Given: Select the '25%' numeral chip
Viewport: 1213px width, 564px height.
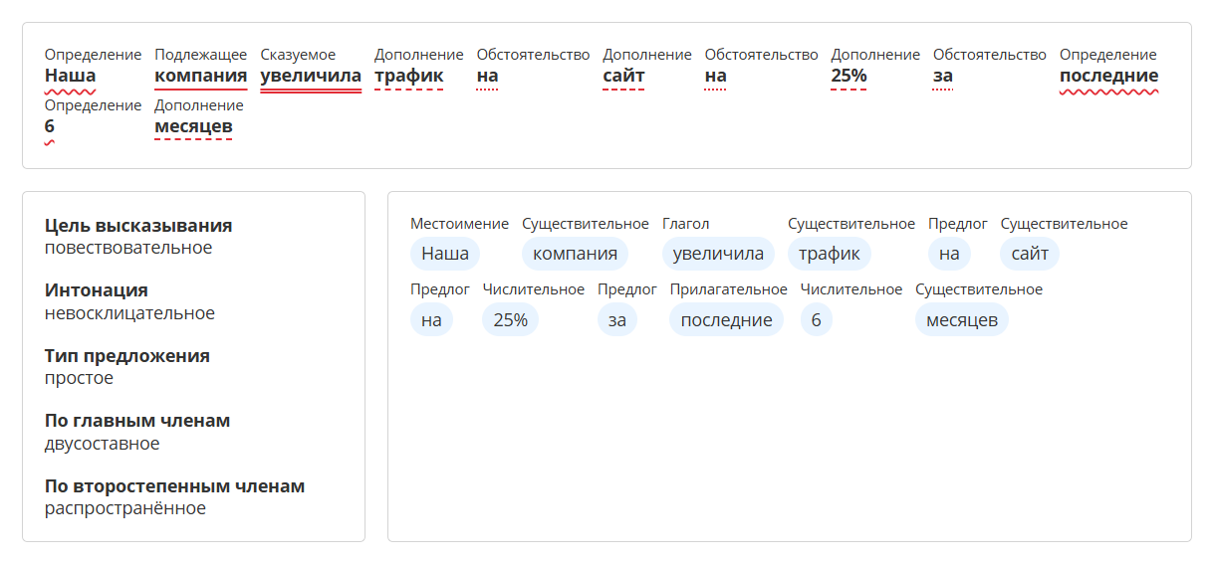Looking at the screenshot, I should [x=510, y=319].
